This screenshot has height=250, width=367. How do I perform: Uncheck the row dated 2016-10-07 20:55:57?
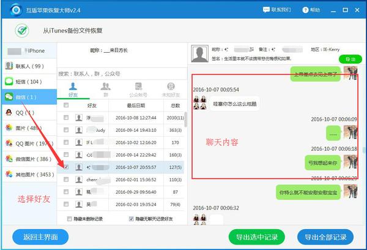(66, 167)
